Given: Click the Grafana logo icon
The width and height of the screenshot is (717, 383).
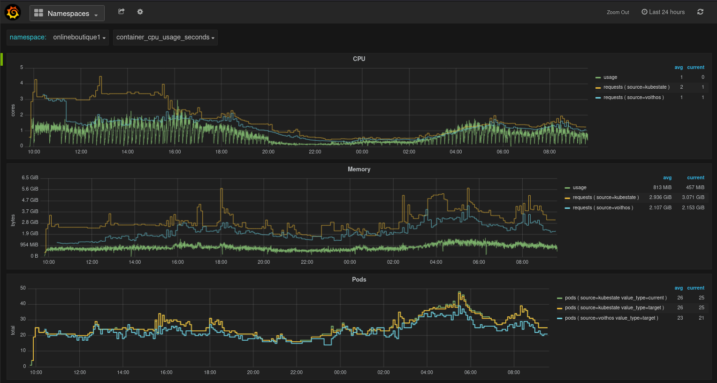Looking at the screenshot, I should click(x=12, y=12).
